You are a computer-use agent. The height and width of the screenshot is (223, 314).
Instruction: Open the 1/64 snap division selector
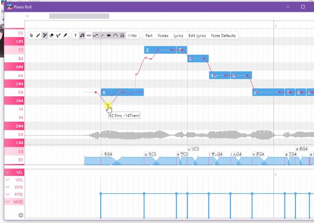pos(132,36)
